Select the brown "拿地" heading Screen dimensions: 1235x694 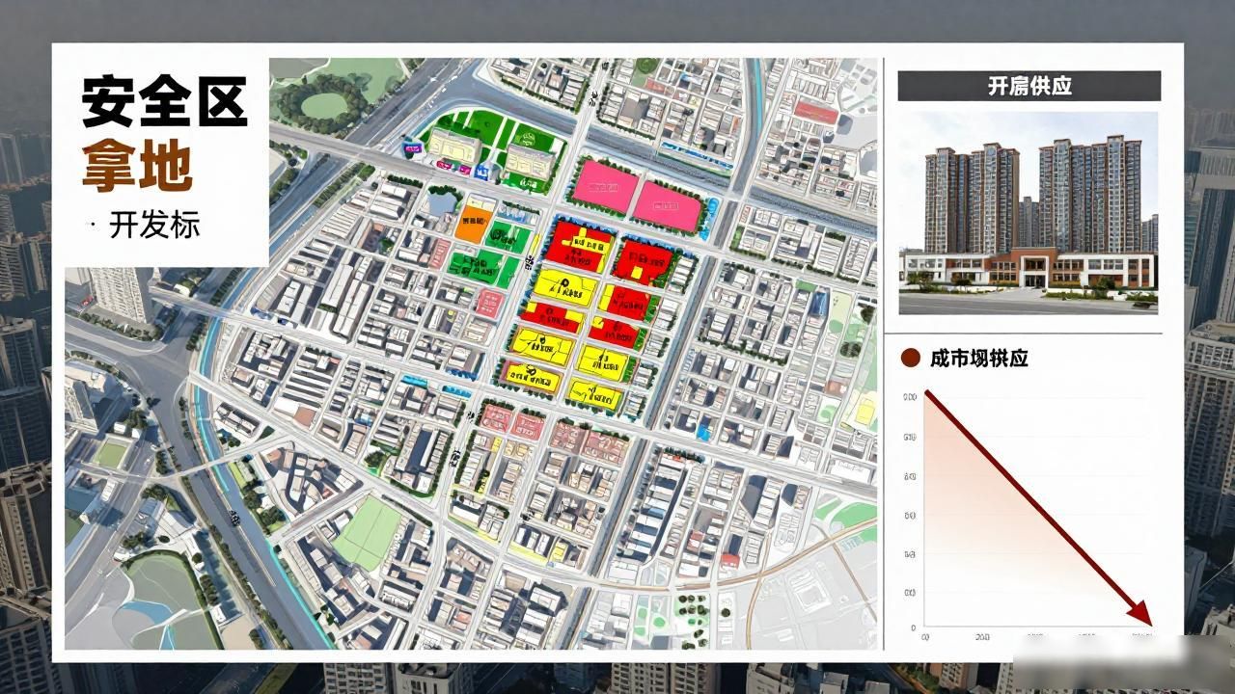136,166
